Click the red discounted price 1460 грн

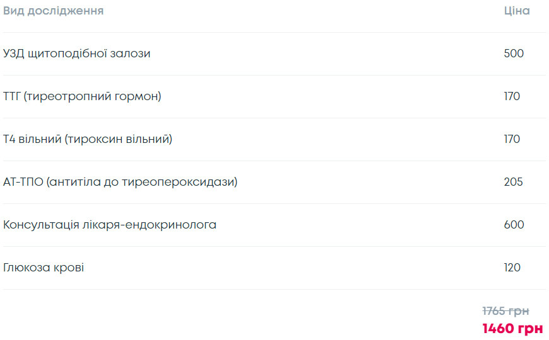point(512,329)
